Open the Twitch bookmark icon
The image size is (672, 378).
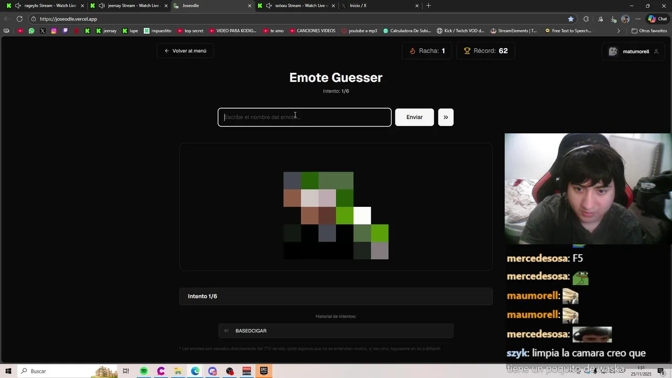click(x=65, y=31)
